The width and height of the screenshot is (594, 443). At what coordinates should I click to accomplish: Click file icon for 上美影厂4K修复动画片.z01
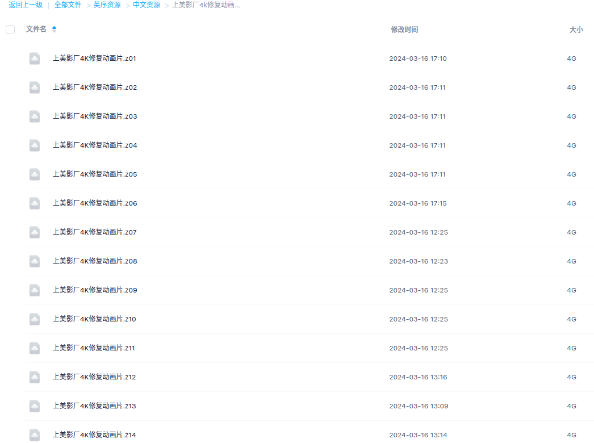pyautogui.click(x=35, y=58)
